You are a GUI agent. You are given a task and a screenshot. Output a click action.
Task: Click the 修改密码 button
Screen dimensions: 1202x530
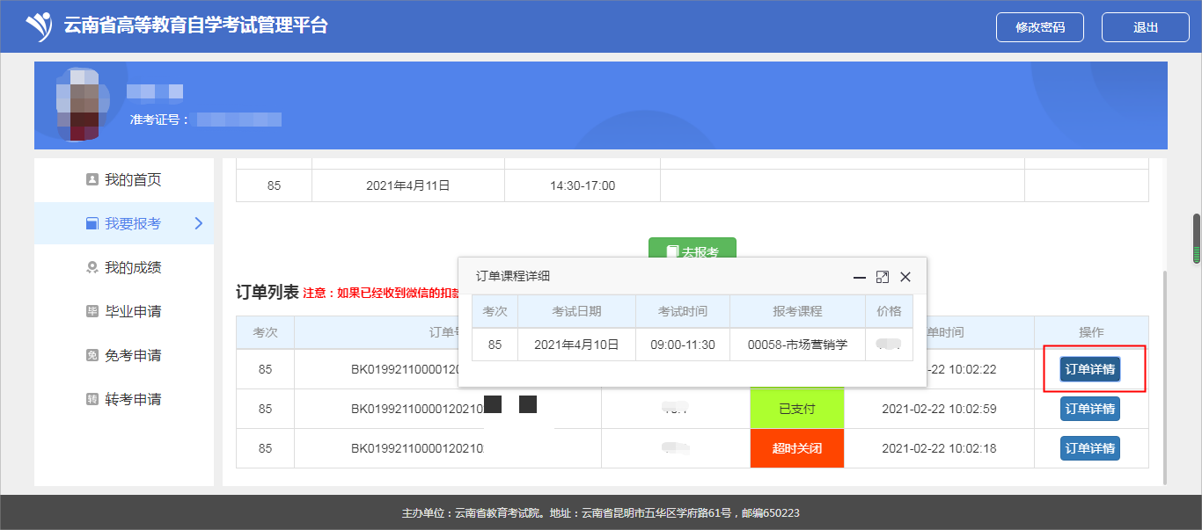click(x=1039, y=27)
